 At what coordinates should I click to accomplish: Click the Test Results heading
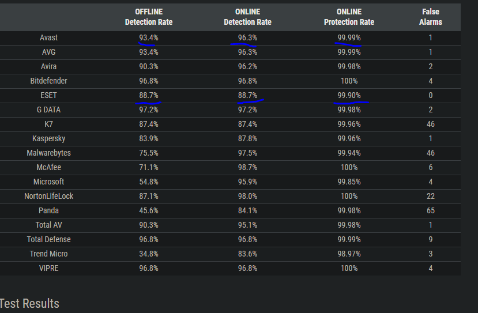[29, 304]
